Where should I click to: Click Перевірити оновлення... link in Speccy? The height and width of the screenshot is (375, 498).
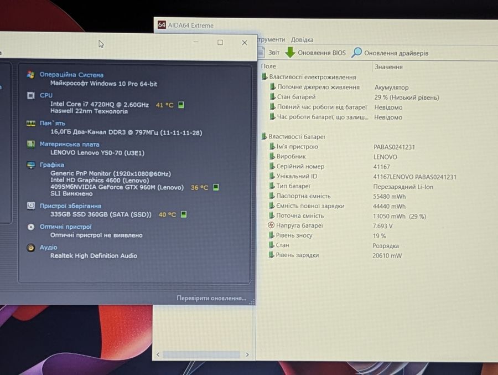click(211, 299)
